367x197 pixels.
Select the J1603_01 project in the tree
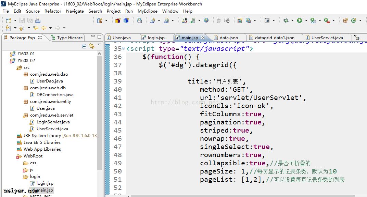tap(26, 54)
